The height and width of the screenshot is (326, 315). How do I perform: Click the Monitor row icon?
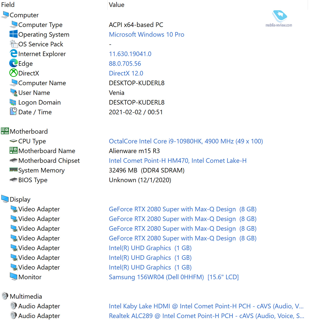[14, 277]
